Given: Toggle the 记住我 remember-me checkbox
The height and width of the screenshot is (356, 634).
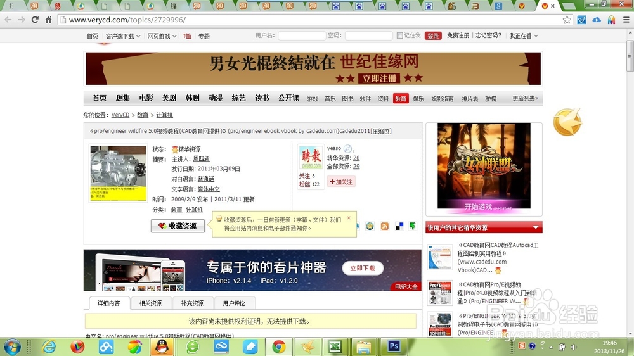Looking at the screenshot, I should tap(399, 35).
